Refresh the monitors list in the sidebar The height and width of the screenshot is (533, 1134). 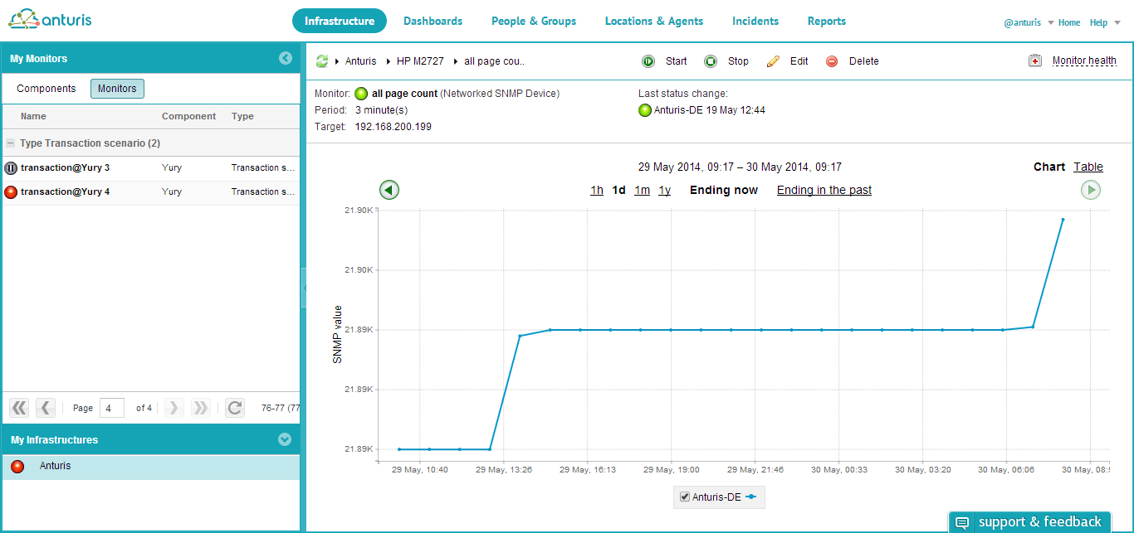pos(234,407)
